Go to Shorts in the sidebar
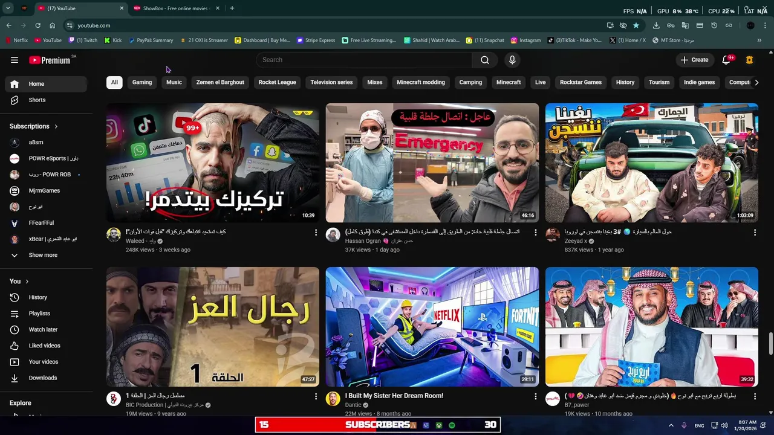This screenshot has width=774, height=435. [46, 100]
